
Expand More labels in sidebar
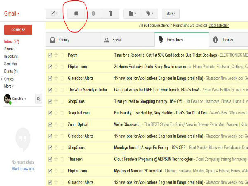tap(9, 86)
